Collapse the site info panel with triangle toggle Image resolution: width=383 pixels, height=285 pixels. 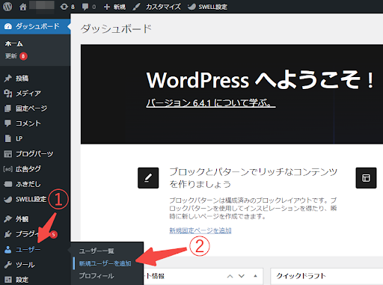(255, 276)
